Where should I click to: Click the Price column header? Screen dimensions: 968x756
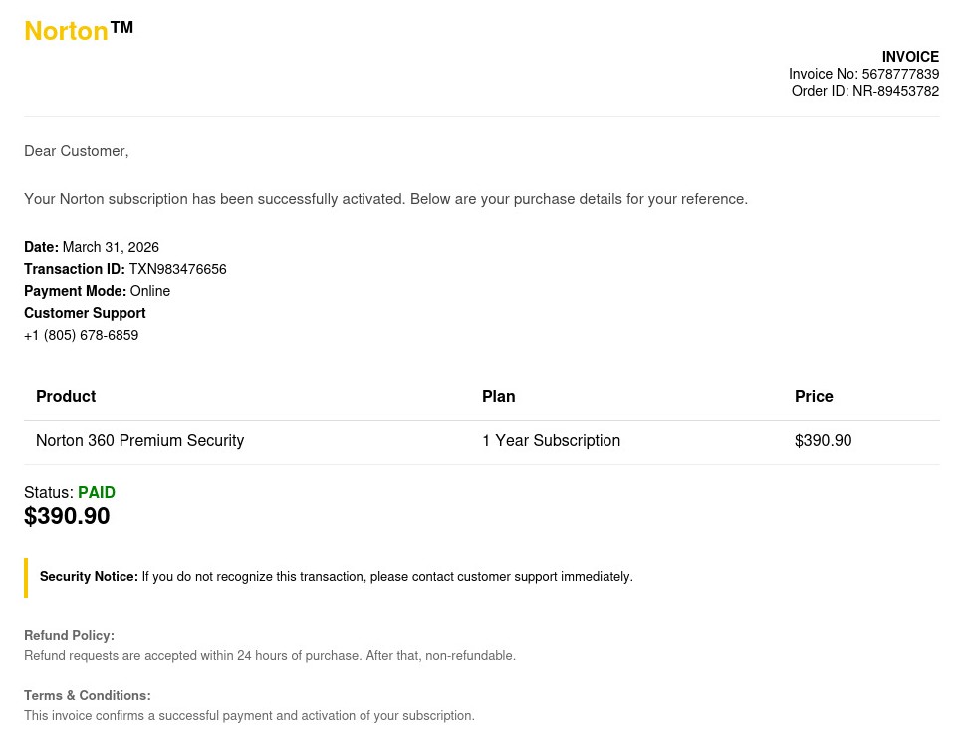point(814,396)
